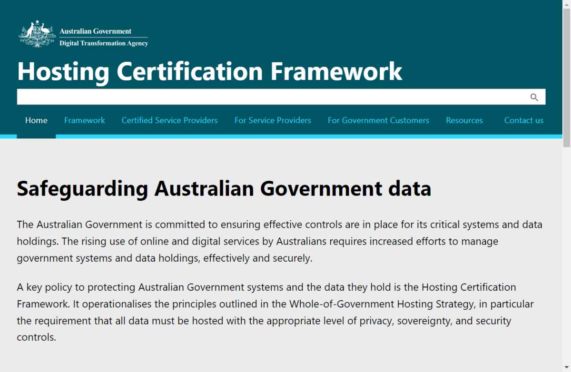This screenshot has width=571, height=372.
Task: Visit the Contact us page
Action: pyautogui.click(x=524, y=120)
